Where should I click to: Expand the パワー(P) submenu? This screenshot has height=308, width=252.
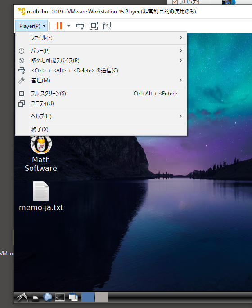(101, 51)
